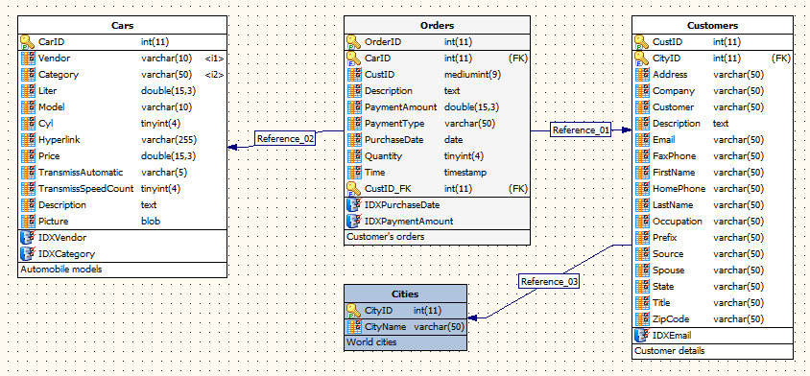Click the Source column name in Customers
Screen dimensions: 810x376
click(x=668, y=254)
